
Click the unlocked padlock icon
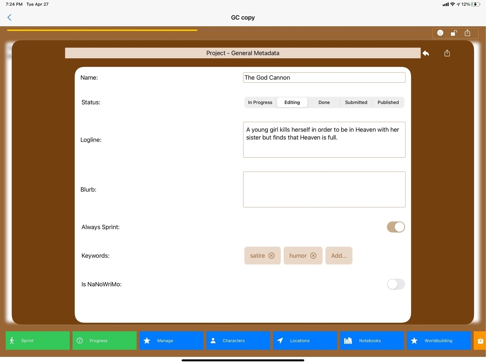click(x=454, y=33)
